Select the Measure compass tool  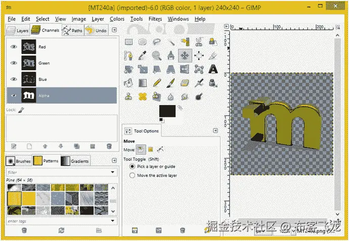(171, 56)
